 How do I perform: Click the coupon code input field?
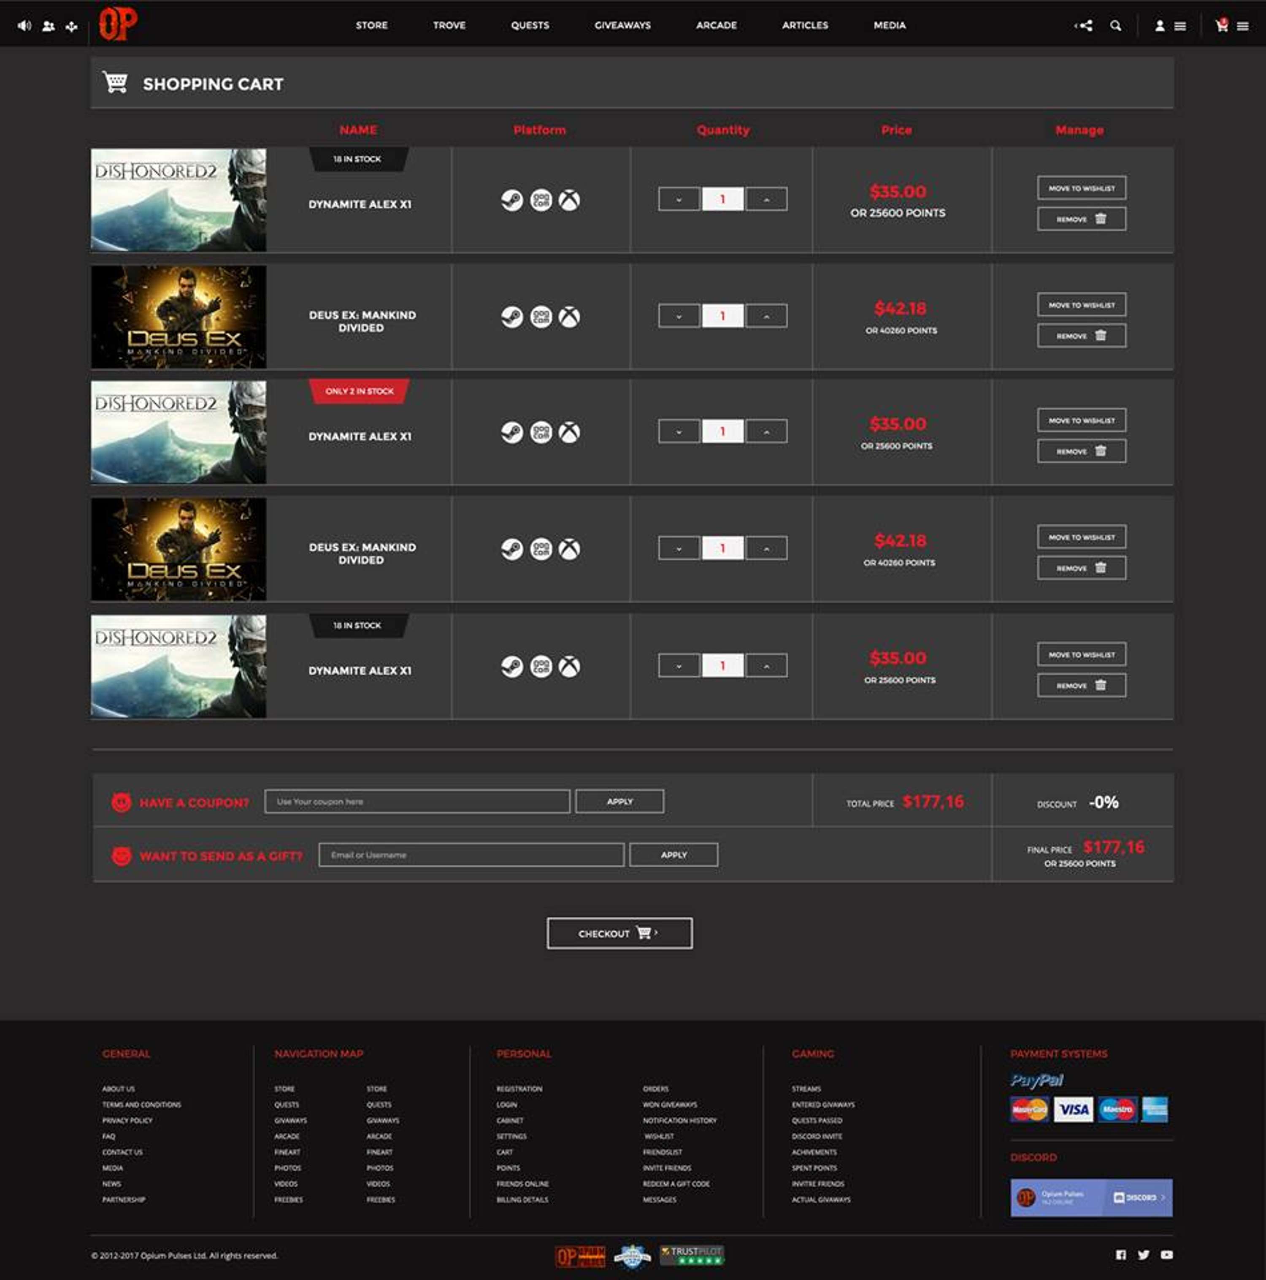[x=417, y=802]
